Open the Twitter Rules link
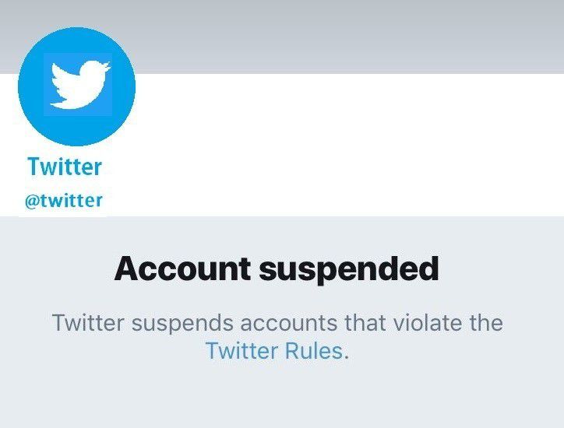 coord(273,351)
